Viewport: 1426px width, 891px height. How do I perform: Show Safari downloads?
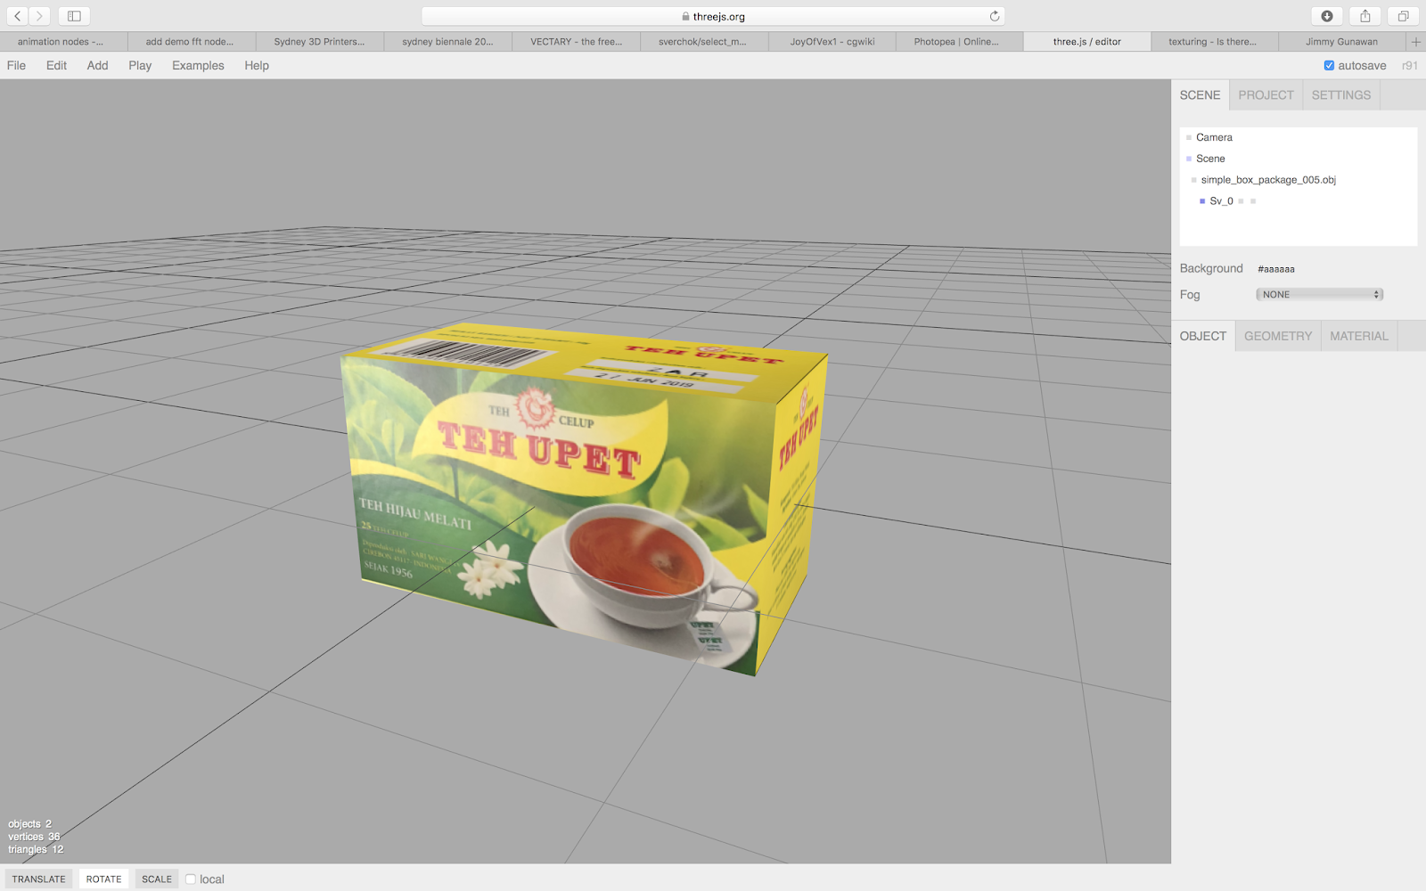1327,16
